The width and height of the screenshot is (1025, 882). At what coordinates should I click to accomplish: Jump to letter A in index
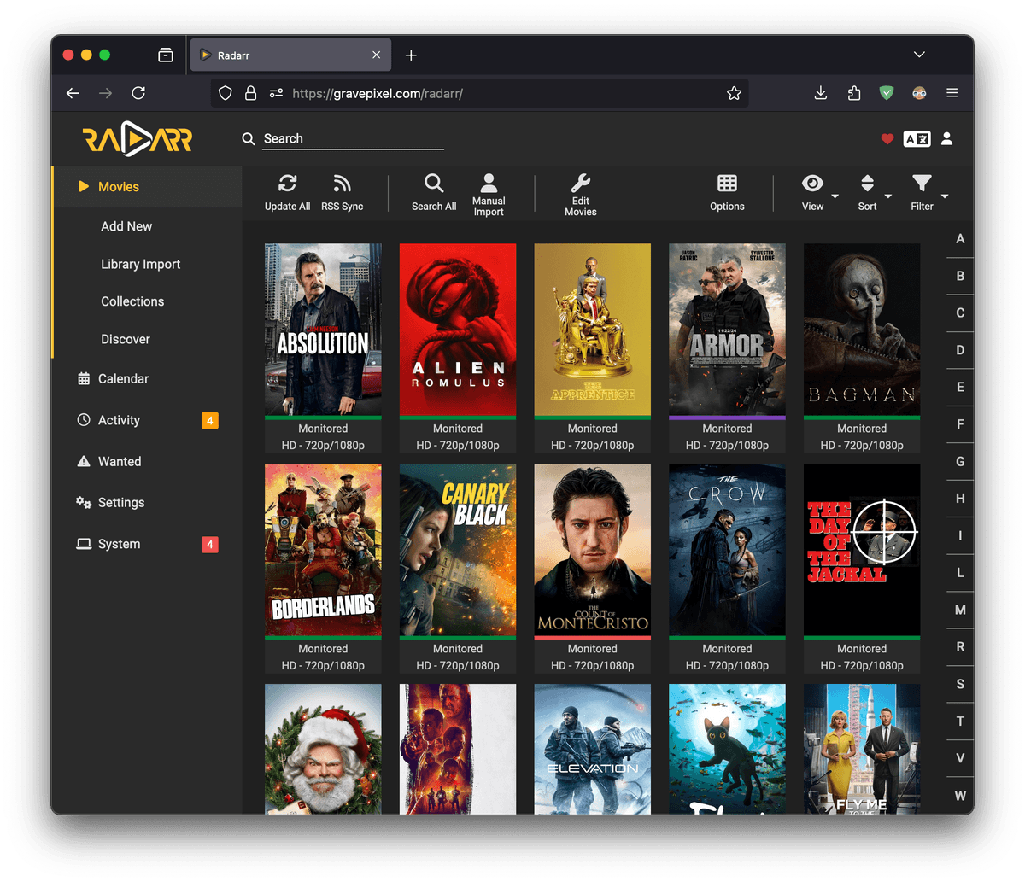(960, 239)
